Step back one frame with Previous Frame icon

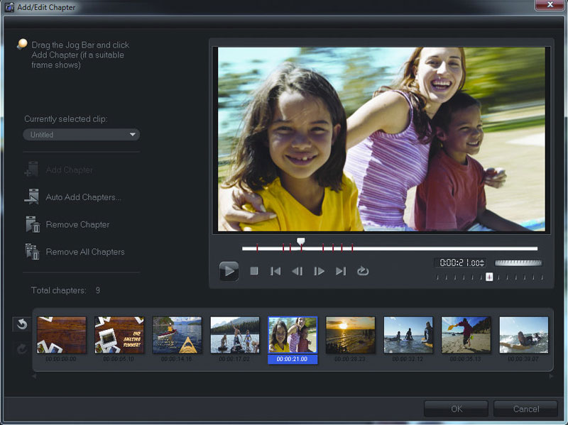point(297,271)
